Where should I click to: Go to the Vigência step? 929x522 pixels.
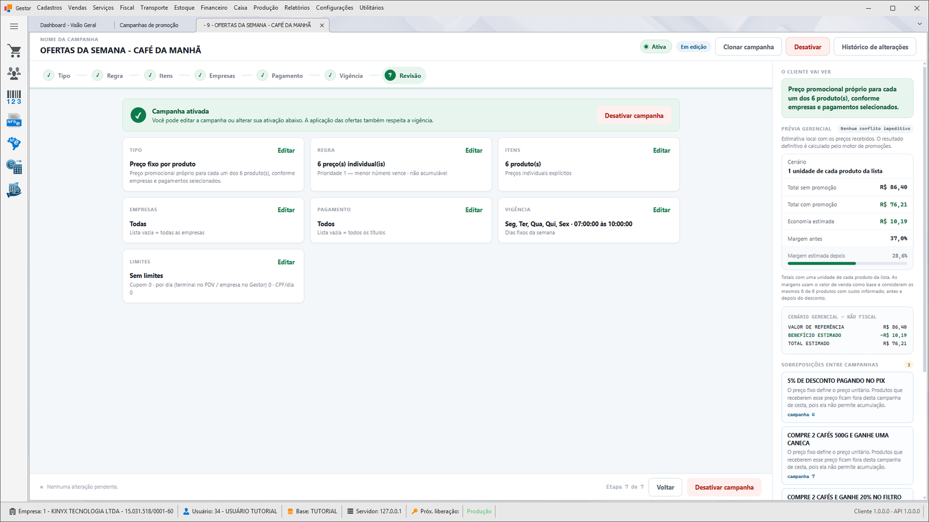344,75
